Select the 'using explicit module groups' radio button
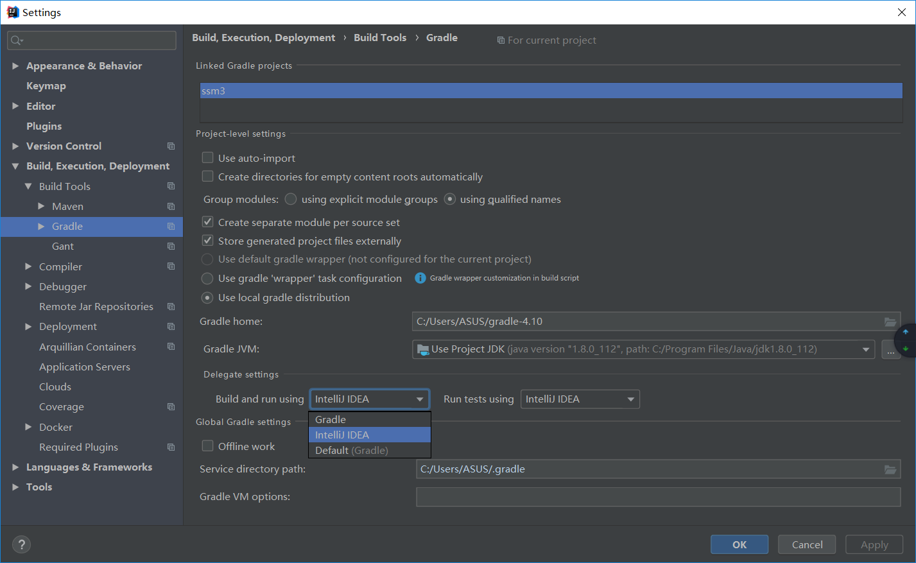The image size is (916, 563). [x=290, y=199]
